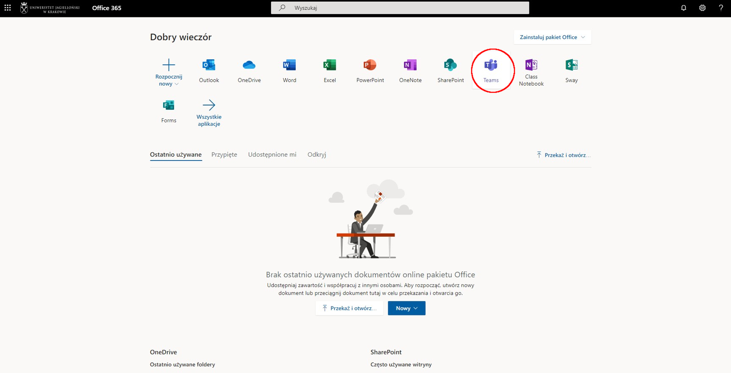Image resolution: width=731 pixels, height=373 pixels.
Task: Launch Excel app
Action: coord(330,71)
